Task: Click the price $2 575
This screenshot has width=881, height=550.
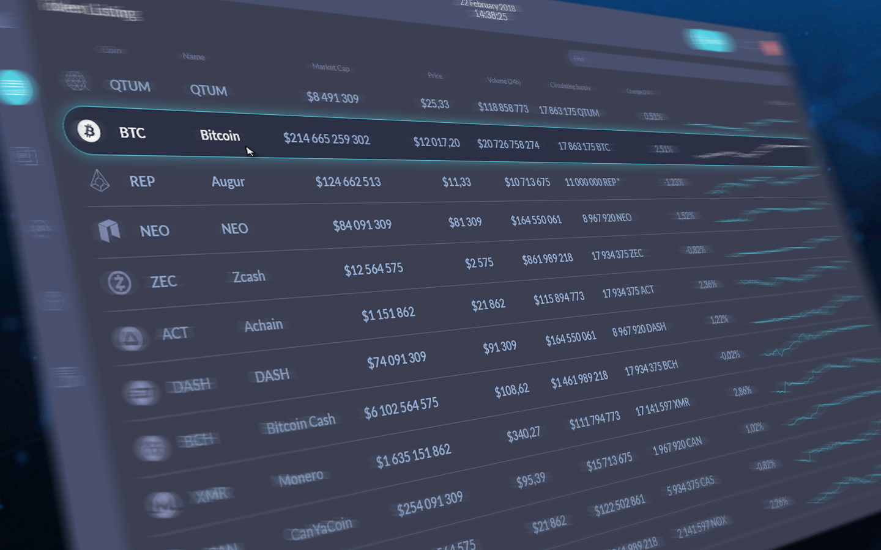Action: point(479,263)
